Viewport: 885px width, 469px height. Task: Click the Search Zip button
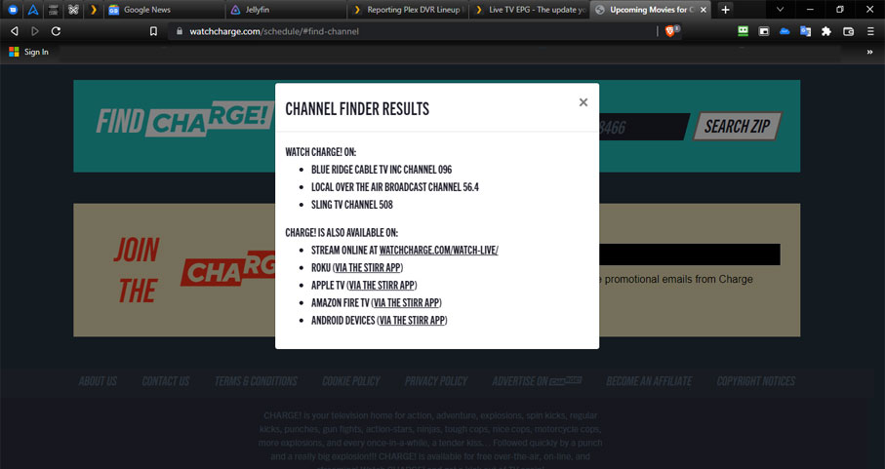tap(737, 127)
